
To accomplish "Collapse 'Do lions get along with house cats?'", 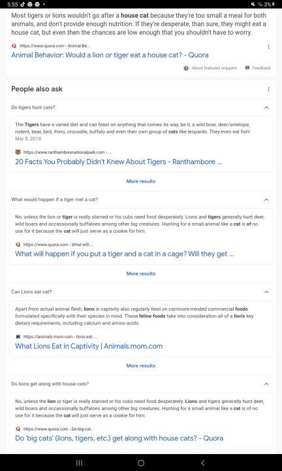I will pyautogui.click(x=266, y=384).
